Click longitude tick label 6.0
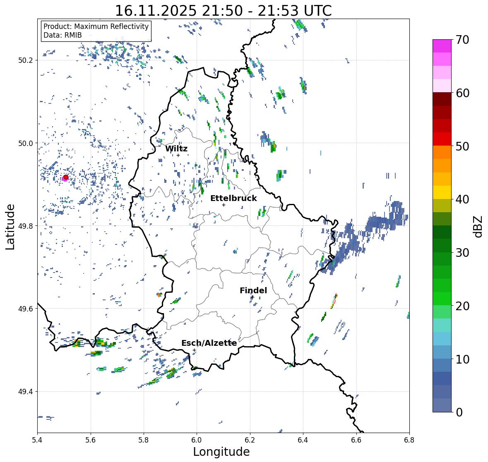Screen dimensions: 488x462 197,440
